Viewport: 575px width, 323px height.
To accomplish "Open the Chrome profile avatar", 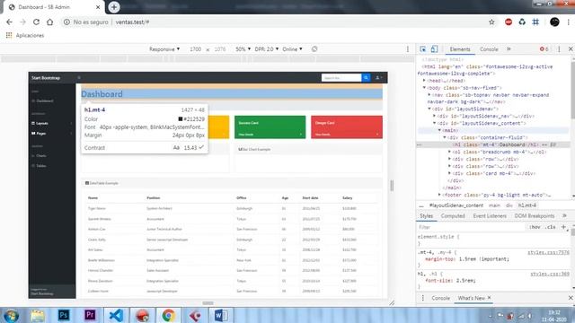I will point(554,22).
